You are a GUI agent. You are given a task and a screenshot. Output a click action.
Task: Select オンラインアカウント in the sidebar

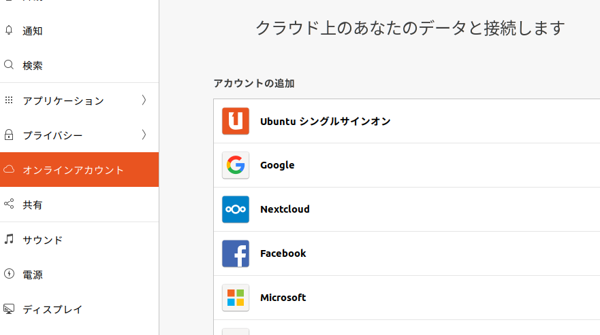tap(79, 170)
